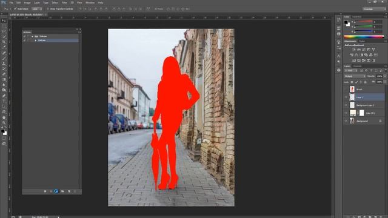
Task: Open the Filter menu
Action: click(x=64, y=2)
